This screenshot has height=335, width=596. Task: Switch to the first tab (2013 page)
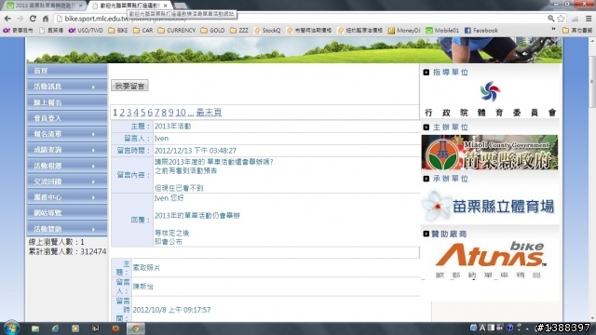point(44,6)
